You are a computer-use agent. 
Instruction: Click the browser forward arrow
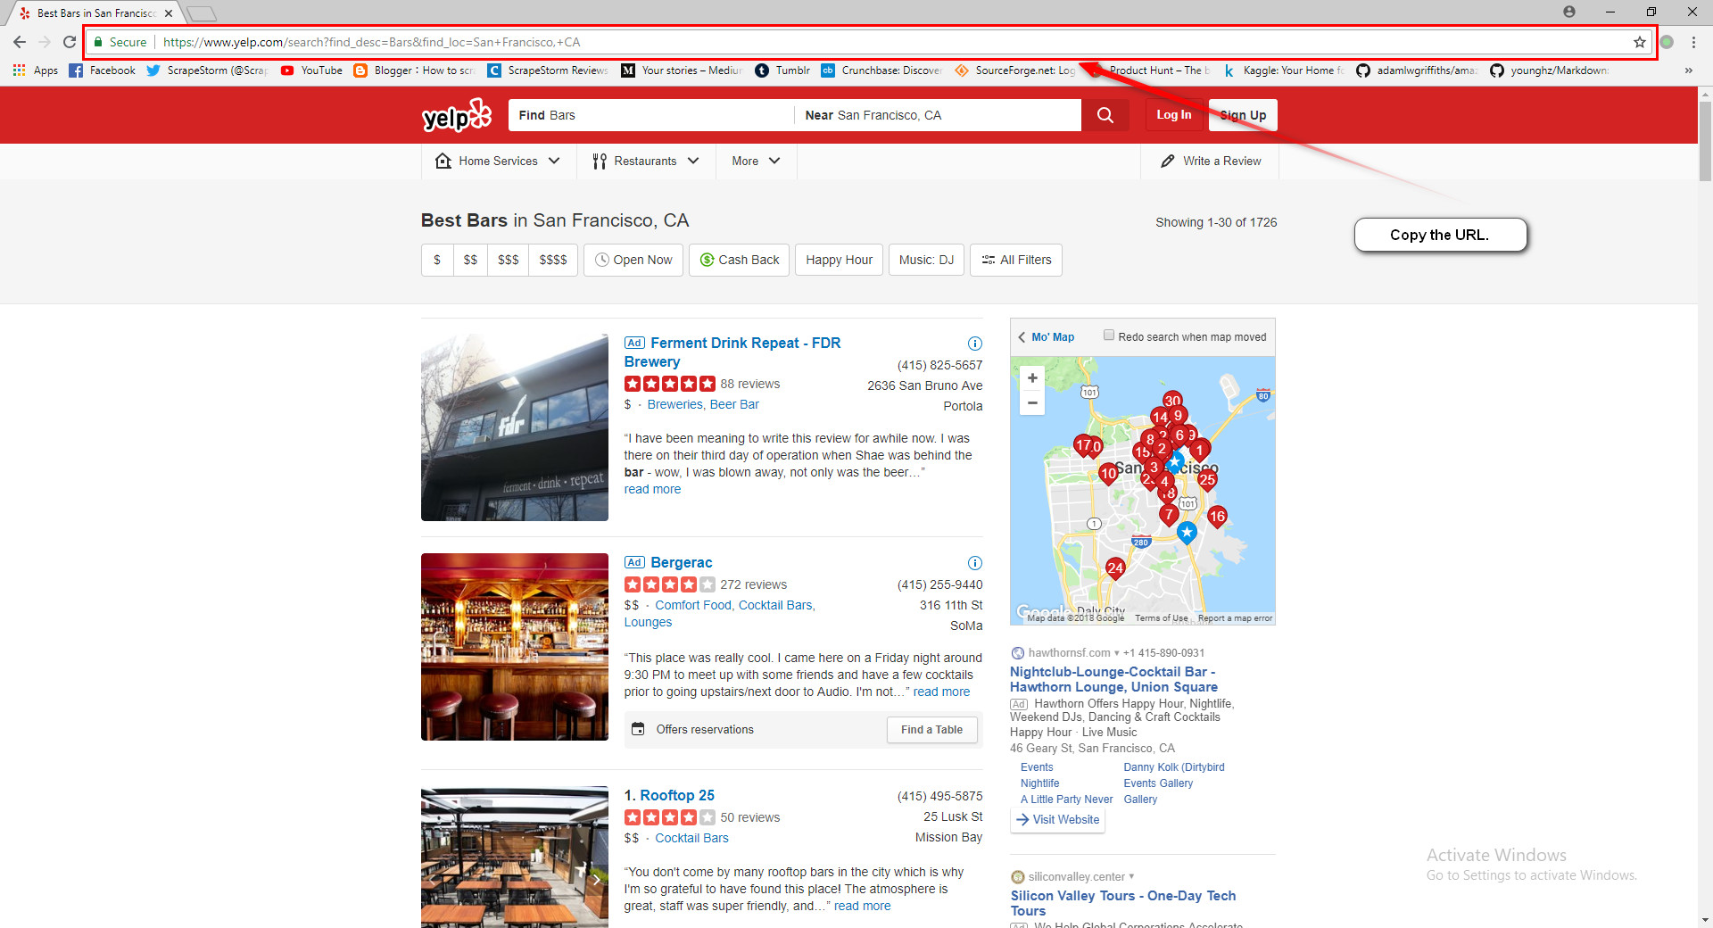tap(45, 42)
